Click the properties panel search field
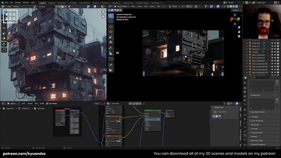Screen dimensions: 281x158 [x=262, y=78]
